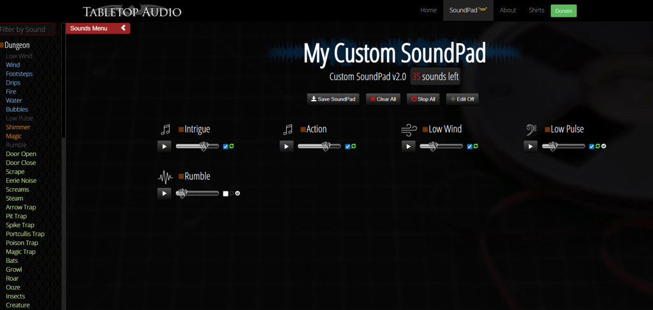This screenshot has height=310, width=653.
Task: Collapse the Dungeon sound category
Action: [x=17, y=45]
